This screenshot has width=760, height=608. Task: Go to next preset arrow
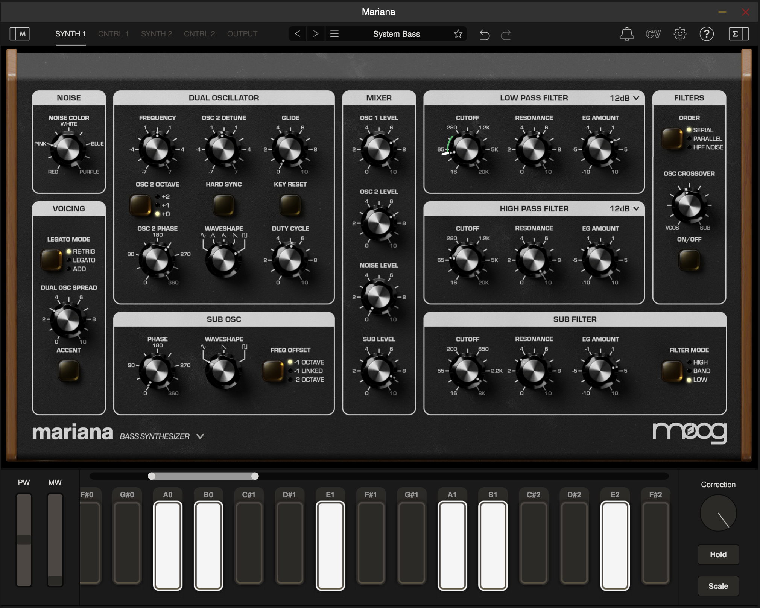(316, 34)
